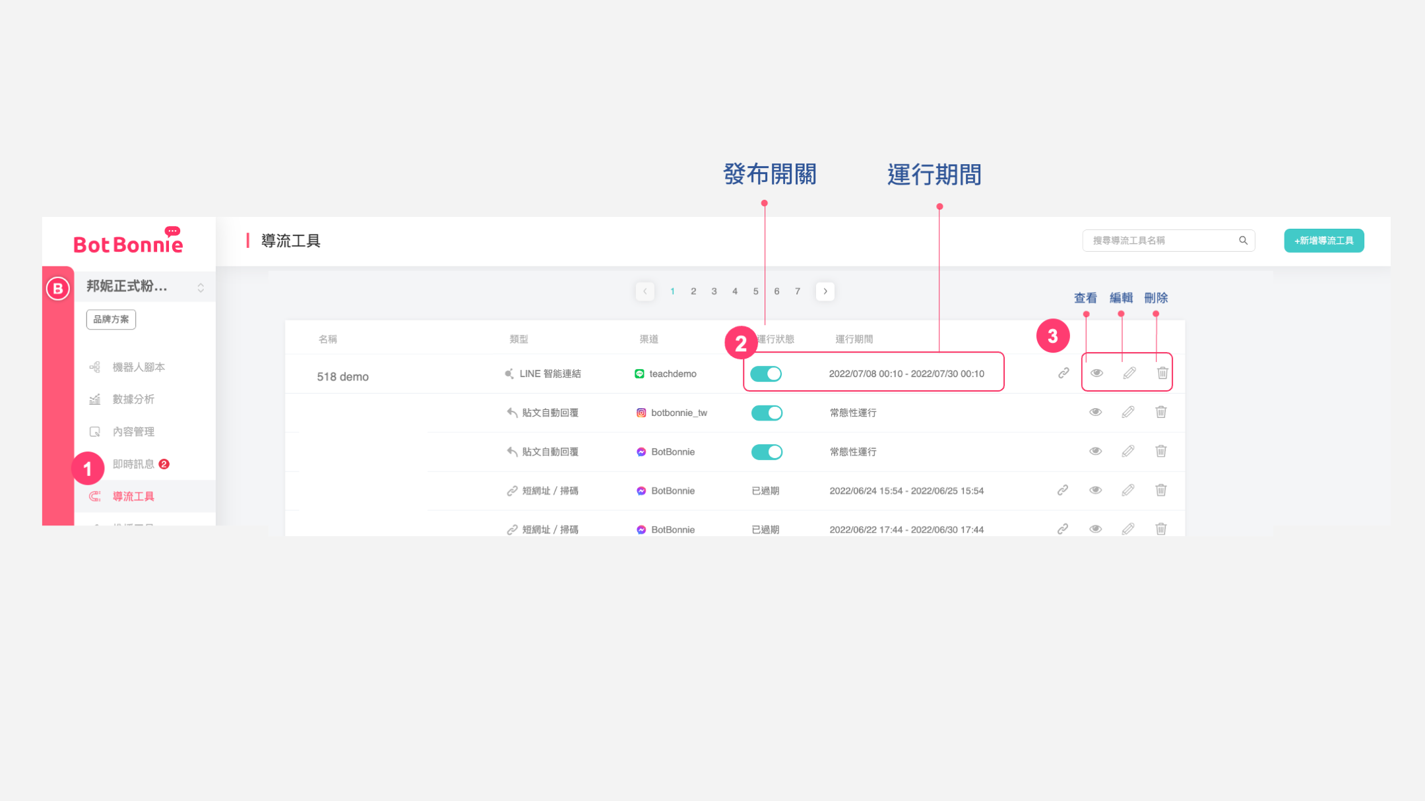The width and height of the screenshot is (1425, 801).
Task: Disable the botbonnie_tw auto-reply switch
Action: (x=767, y=413)
